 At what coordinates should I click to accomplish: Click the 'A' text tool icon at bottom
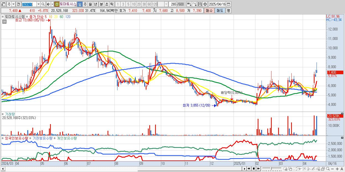pos(342,169)
